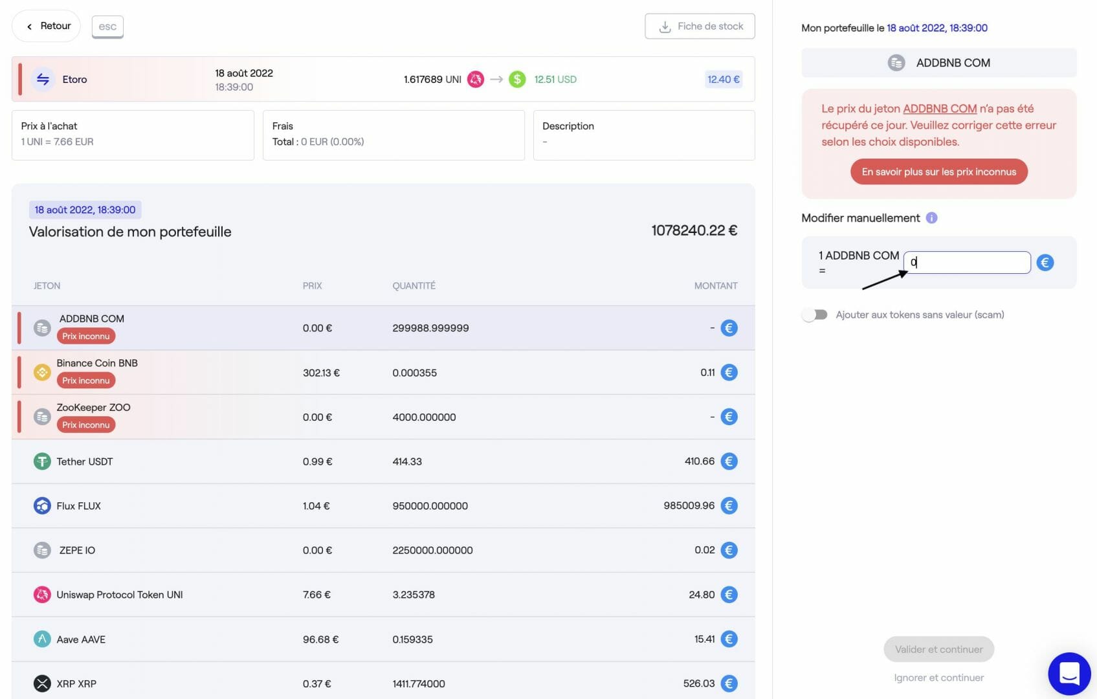Click the Aave AAVE token icon
This screenshot has width=1097, height=699.
(42, 639)
